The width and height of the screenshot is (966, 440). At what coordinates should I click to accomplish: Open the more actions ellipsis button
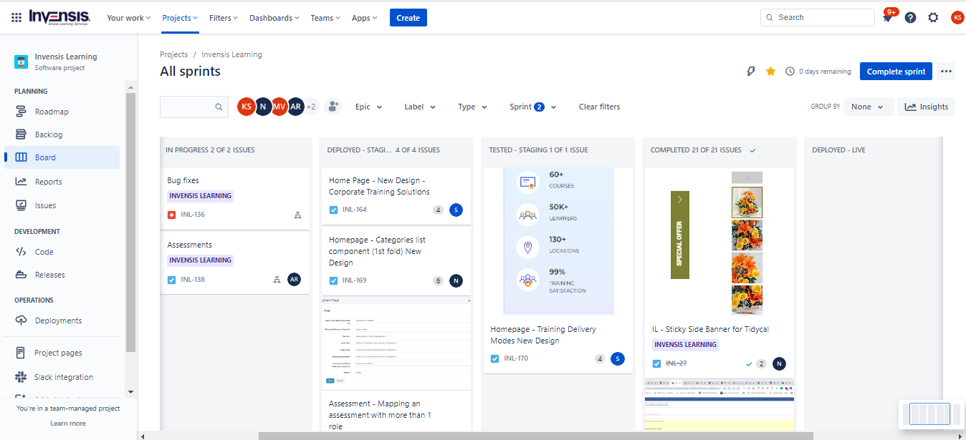[947, 71]
